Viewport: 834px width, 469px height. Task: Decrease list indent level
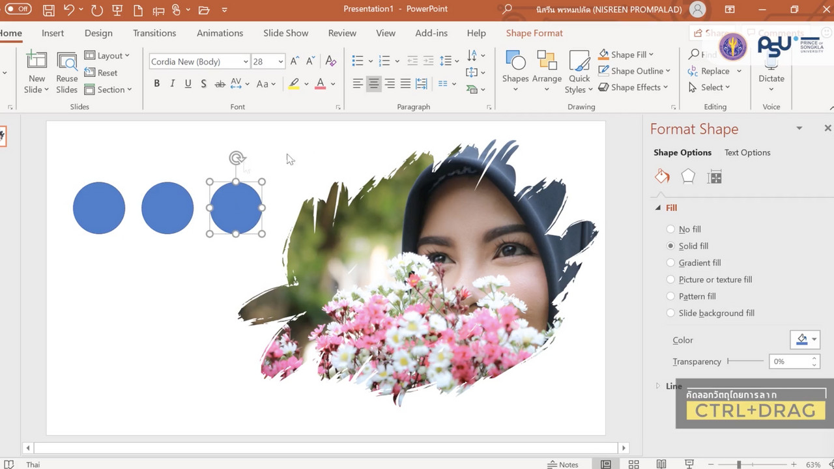(x=412, y=61)
